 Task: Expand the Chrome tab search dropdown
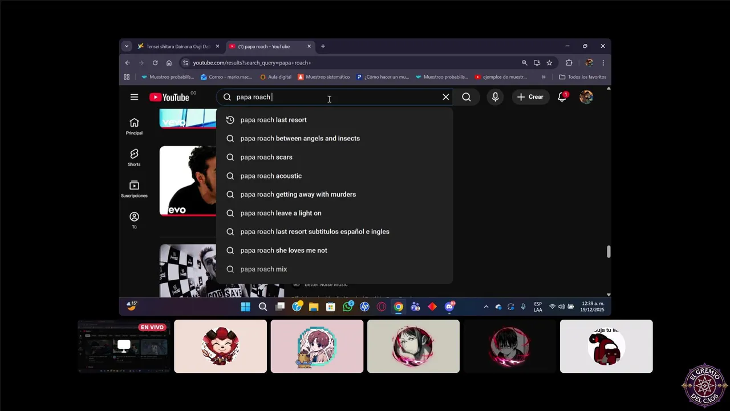[127, 46]
